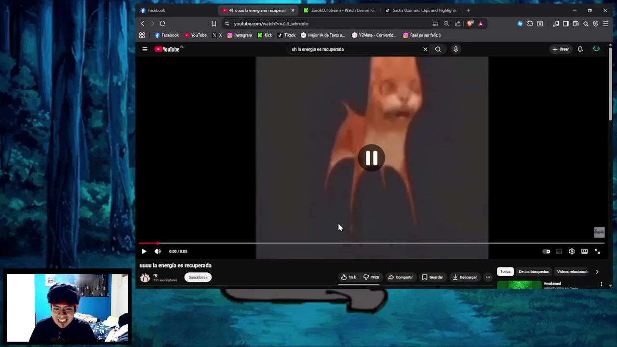Click the large pause overlay on video
617x347 pixels.
point(372,158)
